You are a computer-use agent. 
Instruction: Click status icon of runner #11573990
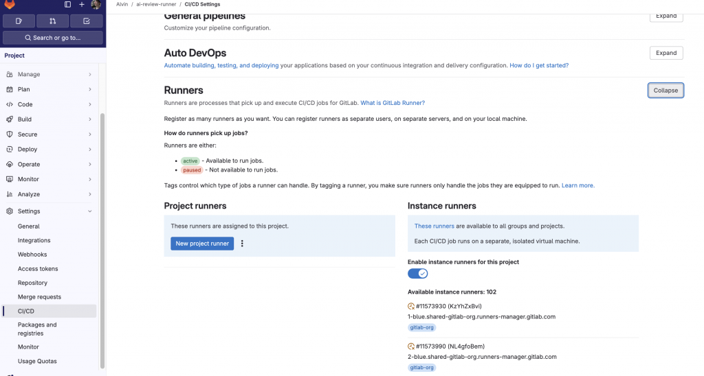click(411, 346)
